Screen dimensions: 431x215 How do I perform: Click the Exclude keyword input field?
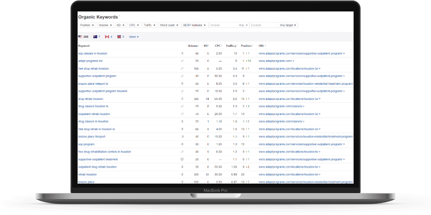point(264,25)
